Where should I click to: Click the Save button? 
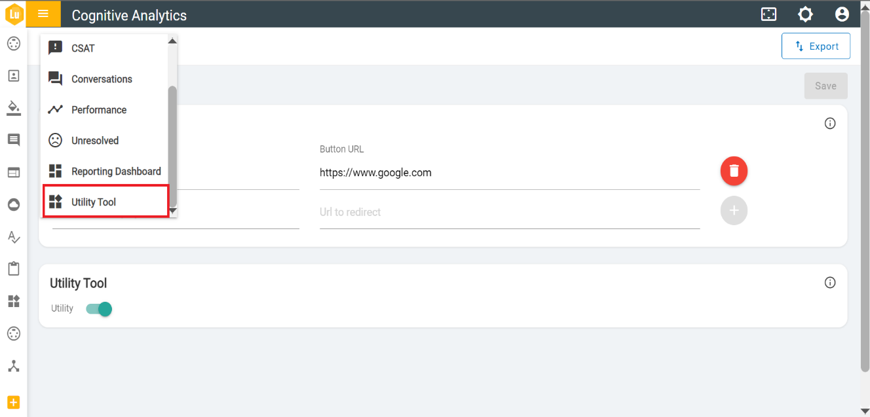point(825,86)
